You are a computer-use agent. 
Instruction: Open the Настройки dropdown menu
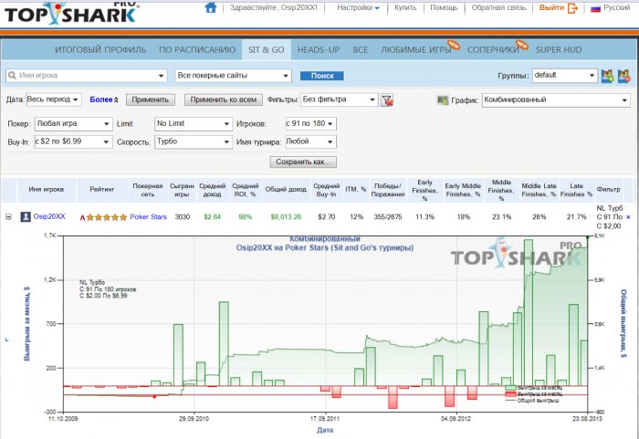tap(358, 7)
